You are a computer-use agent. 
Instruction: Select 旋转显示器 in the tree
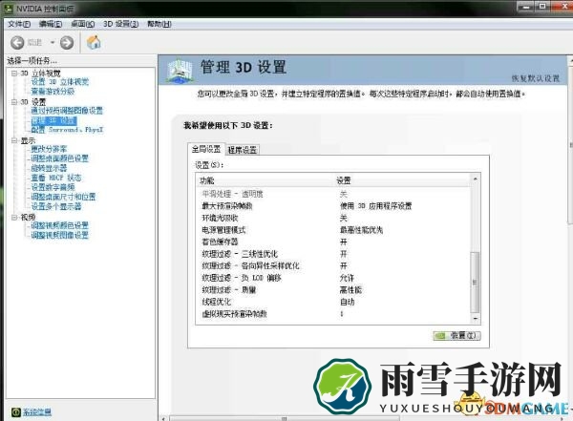(49, 168)
